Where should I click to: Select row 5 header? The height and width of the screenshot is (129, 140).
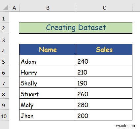[x=4, y=60]
